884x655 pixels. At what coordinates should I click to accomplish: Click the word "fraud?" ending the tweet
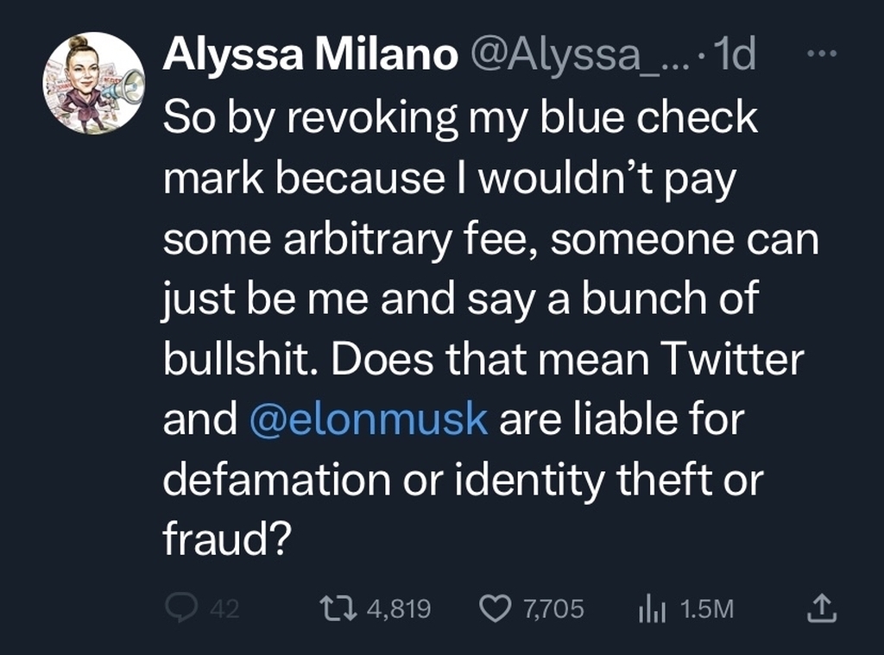(x=227, y=538)
